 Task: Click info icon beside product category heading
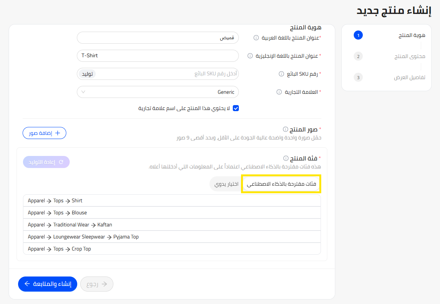point(286,158)
